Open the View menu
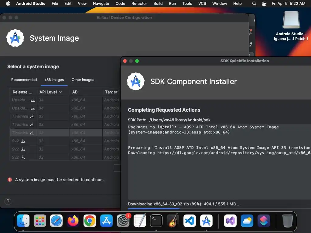 pos(82,4)
